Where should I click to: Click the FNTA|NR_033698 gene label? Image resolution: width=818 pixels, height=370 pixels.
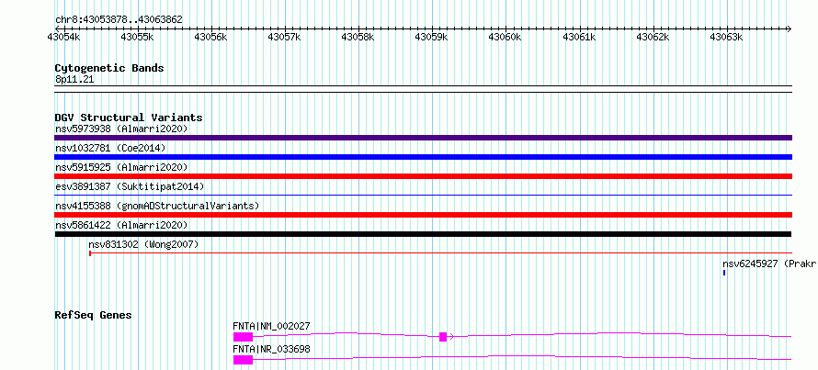click(x=271, y=349)
